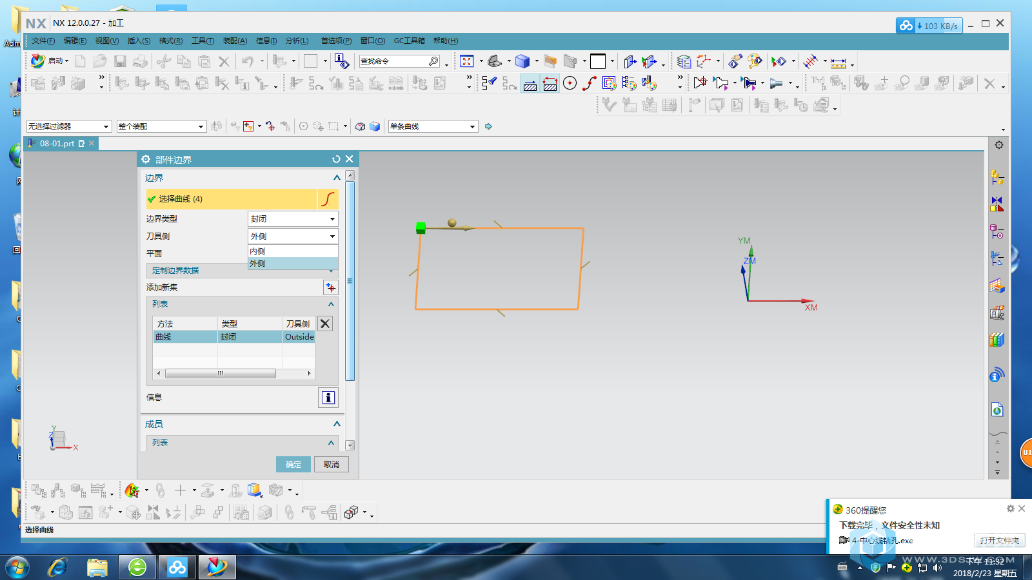Choose 外侧 from the tool side list

pos(293,264)
